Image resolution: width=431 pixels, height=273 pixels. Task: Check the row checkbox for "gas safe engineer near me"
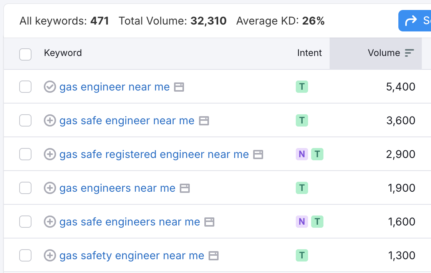[25, 120]
